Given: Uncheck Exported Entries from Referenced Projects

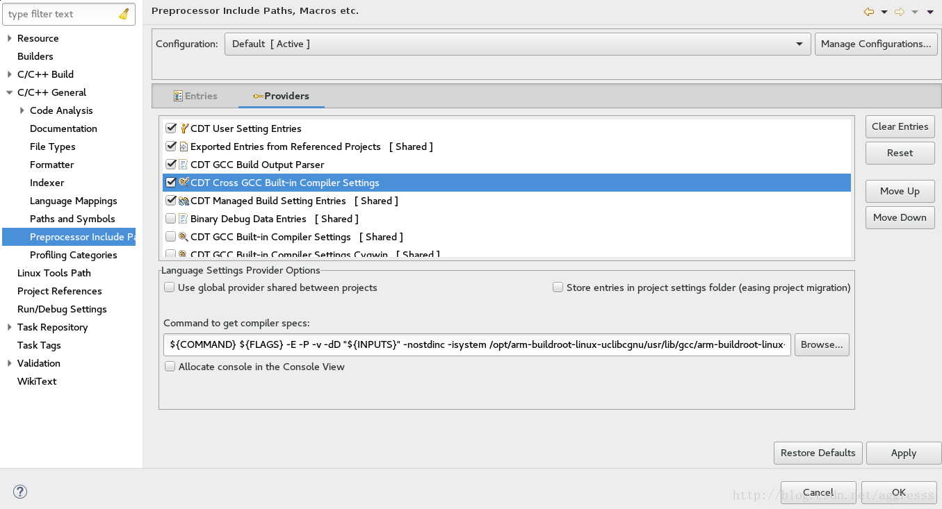Looking at the screenshot, I should 171,147.
